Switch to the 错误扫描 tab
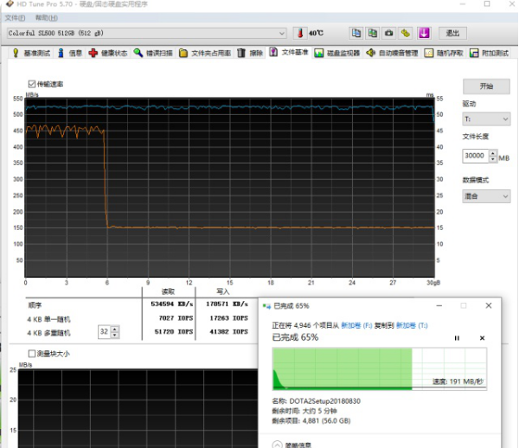Viewport: 519px width, 448px height. [x=153, y=54]
